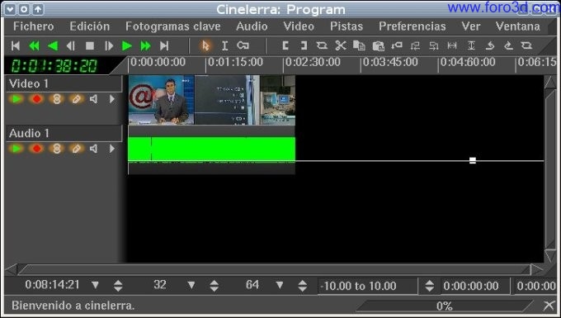Click the last toolbar icon after redo
Image resolution: width=561 pixels, height=318 pixels.
pos(526,45)
